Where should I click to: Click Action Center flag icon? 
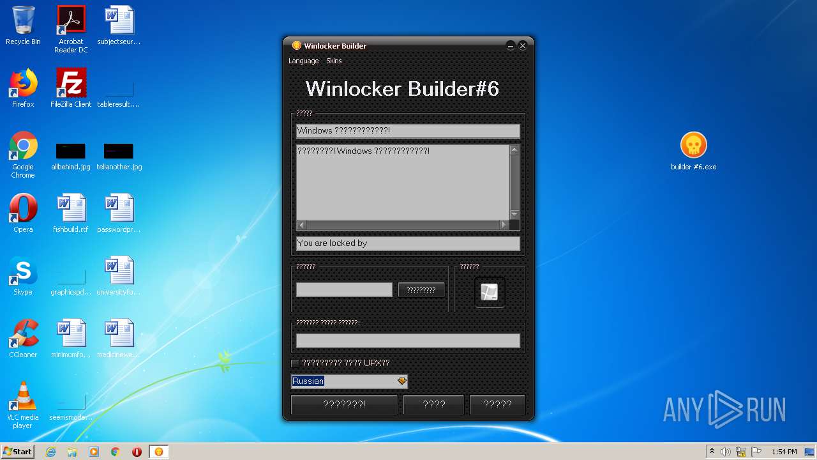(756, 452)
